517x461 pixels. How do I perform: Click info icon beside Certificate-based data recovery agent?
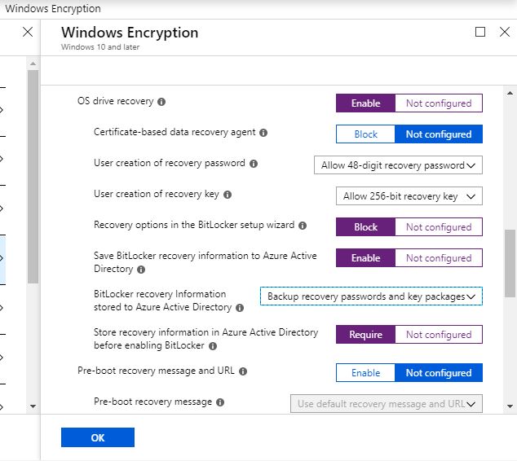(x=263, y=132)
